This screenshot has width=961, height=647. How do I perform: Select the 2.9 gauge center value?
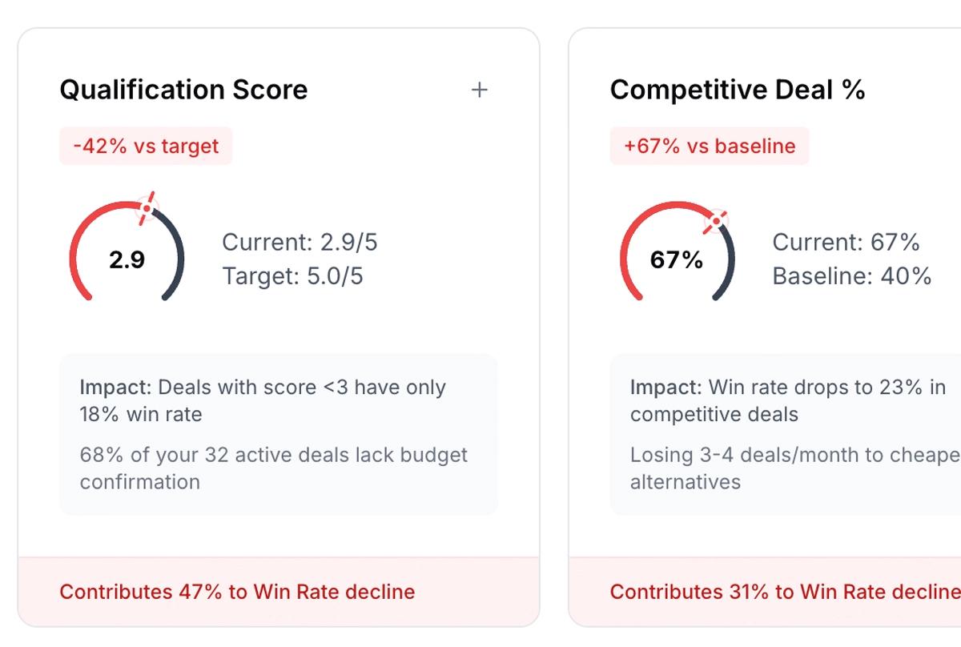click(x=127, y=260)
